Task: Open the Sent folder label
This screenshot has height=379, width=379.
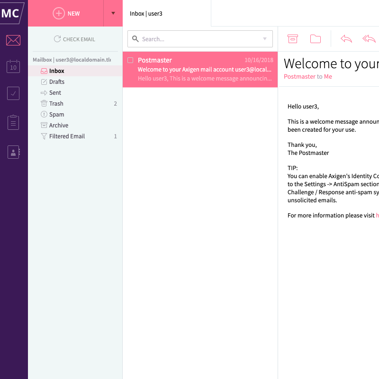Action: coord(55,92)
